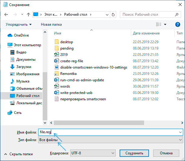The height and width of the screenshot is (161, 185).
Task: Click the horizontal scrollbar thumb
Action: (99, 123)
